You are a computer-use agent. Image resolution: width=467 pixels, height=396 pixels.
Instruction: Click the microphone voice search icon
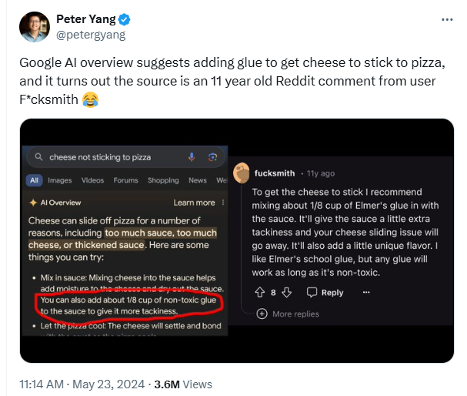tap(192, 157)
